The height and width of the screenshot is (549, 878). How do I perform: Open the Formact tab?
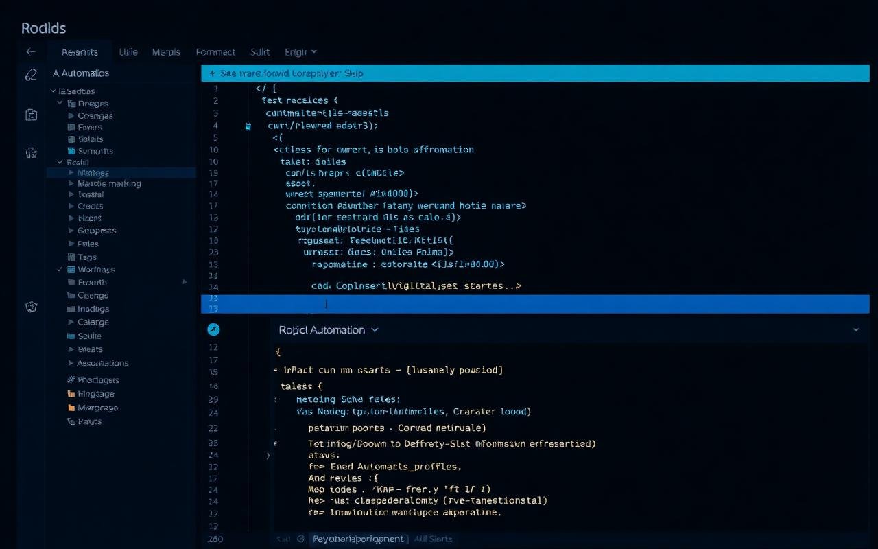pos(215,51)
